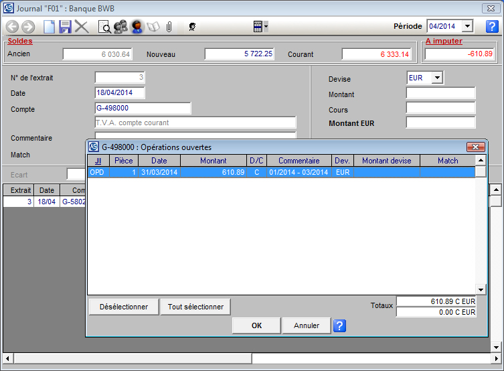Open the Devise currency dropdown (EUR)
Image resolution: width=504 pixels, height=371 pixels.
(x=437, y=78)
